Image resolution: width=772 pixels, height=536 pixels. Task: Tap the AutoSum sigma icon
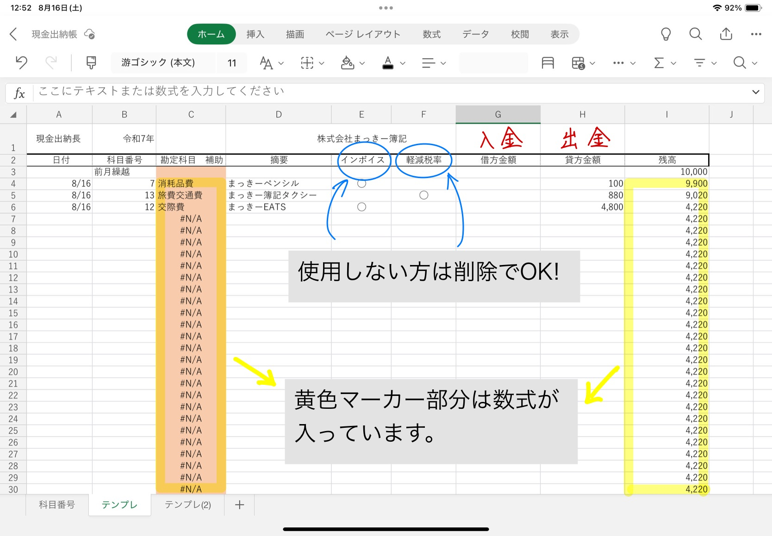659,63
